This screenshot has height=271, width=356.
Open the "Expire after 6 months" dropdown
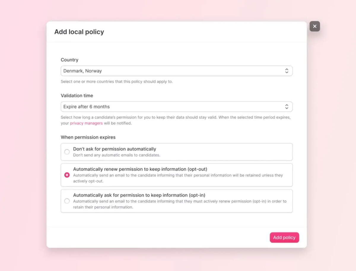click(x=172, y=107)
